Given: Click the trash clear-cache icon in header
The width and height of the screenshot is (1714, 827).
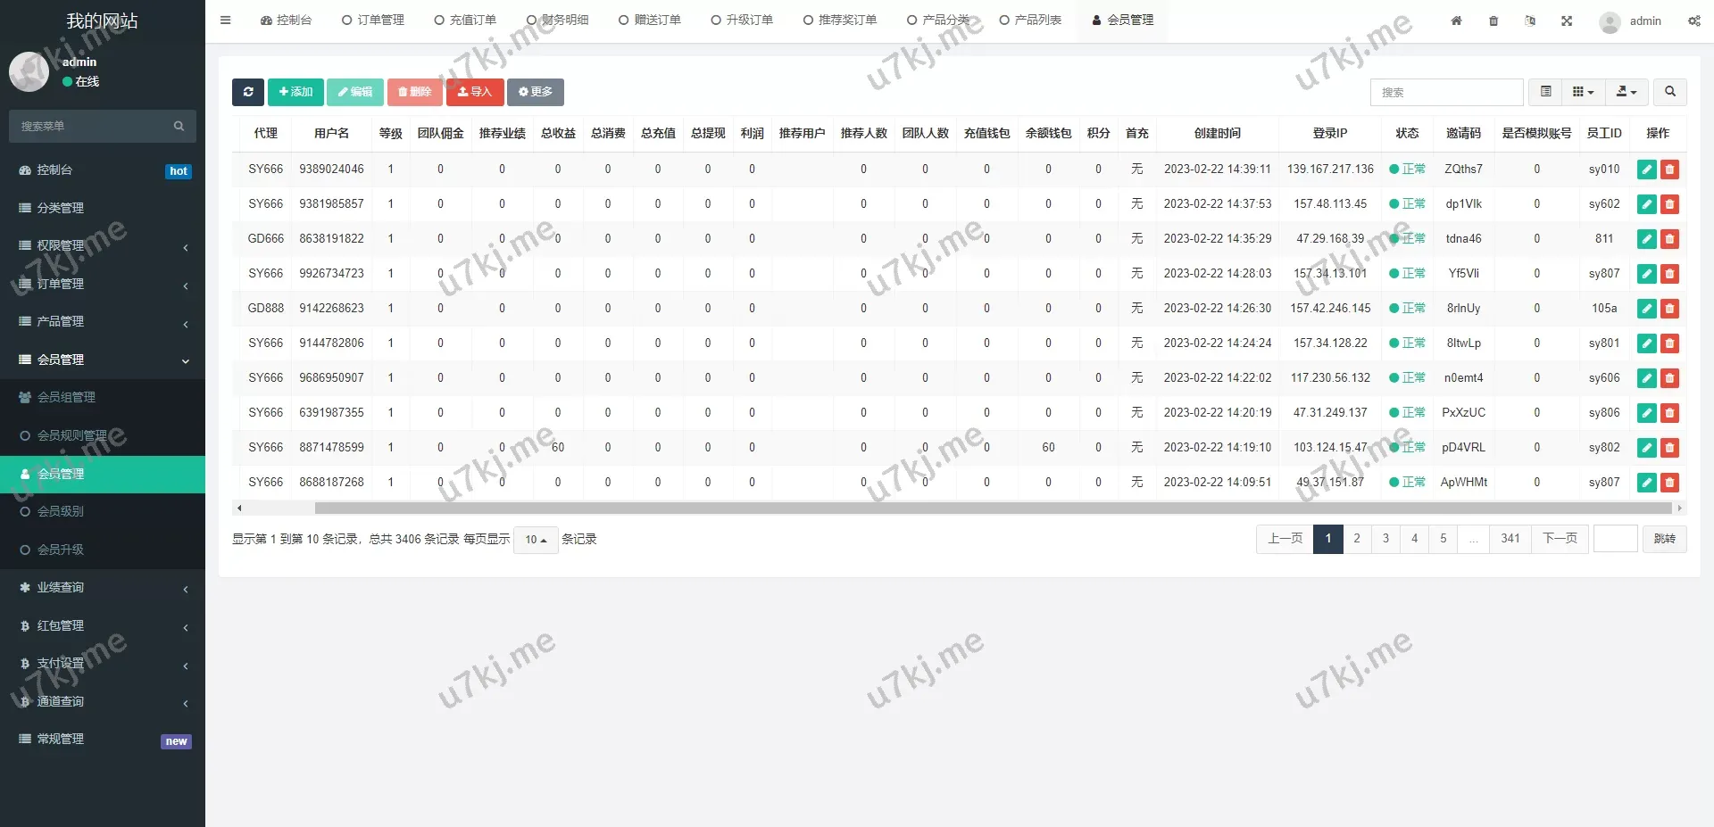Looking at the screenshot, I should [1494, 21].
